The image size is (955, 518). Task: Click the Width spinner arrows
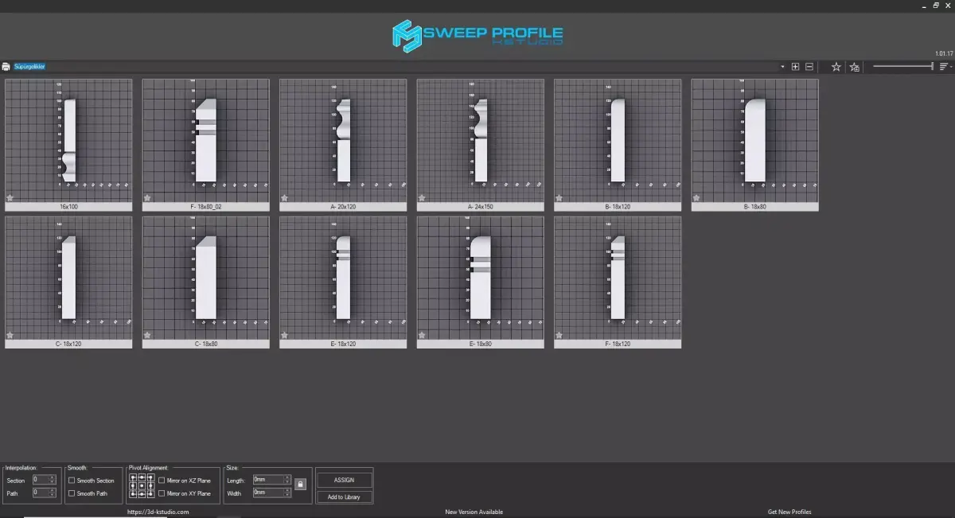tap(287, 493)
